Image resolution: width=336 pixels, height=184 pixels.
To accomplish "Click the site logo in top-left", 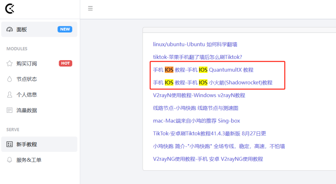I will (10, 9).
